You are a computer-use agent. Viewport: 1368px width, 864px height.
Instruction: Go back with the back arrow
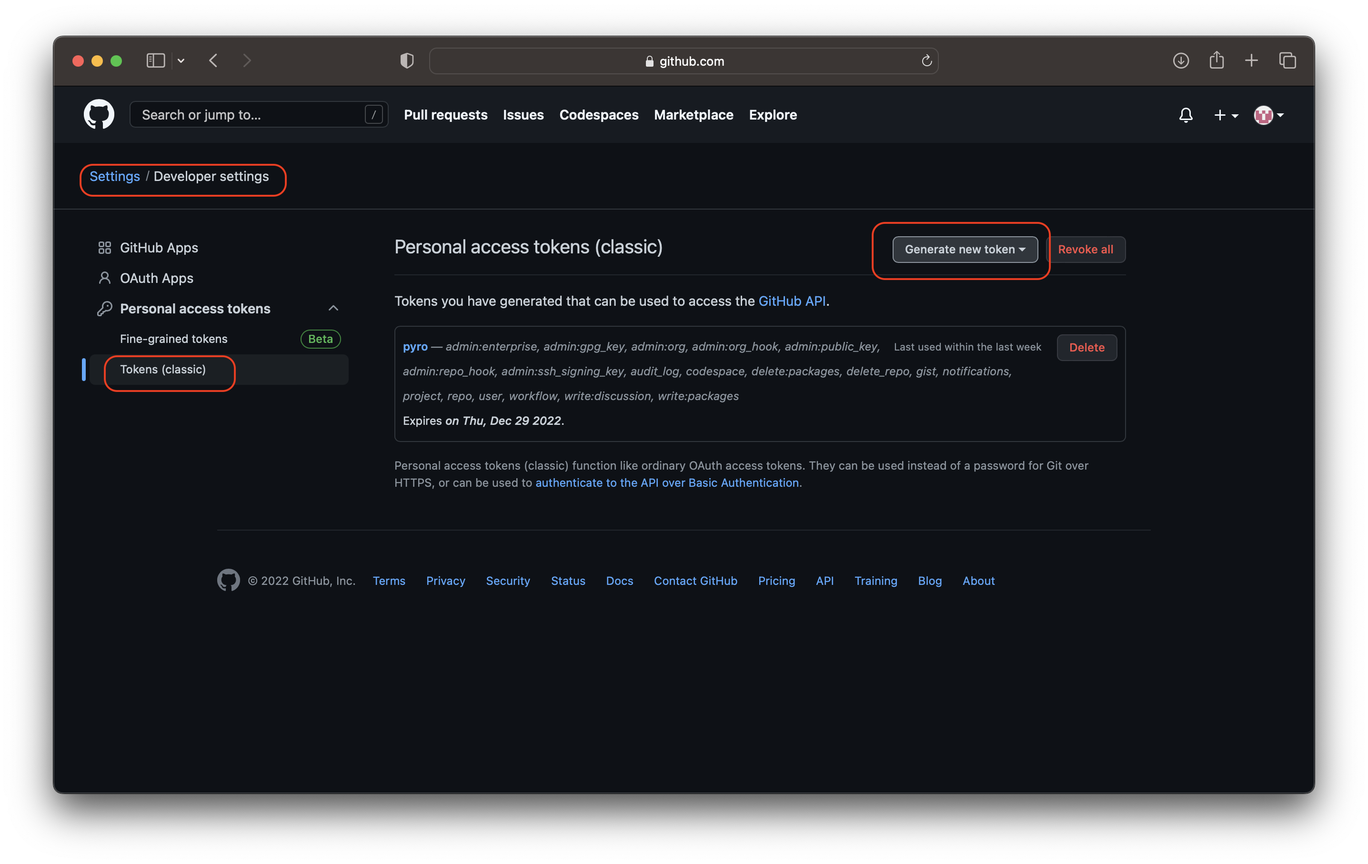click(213, 61)
